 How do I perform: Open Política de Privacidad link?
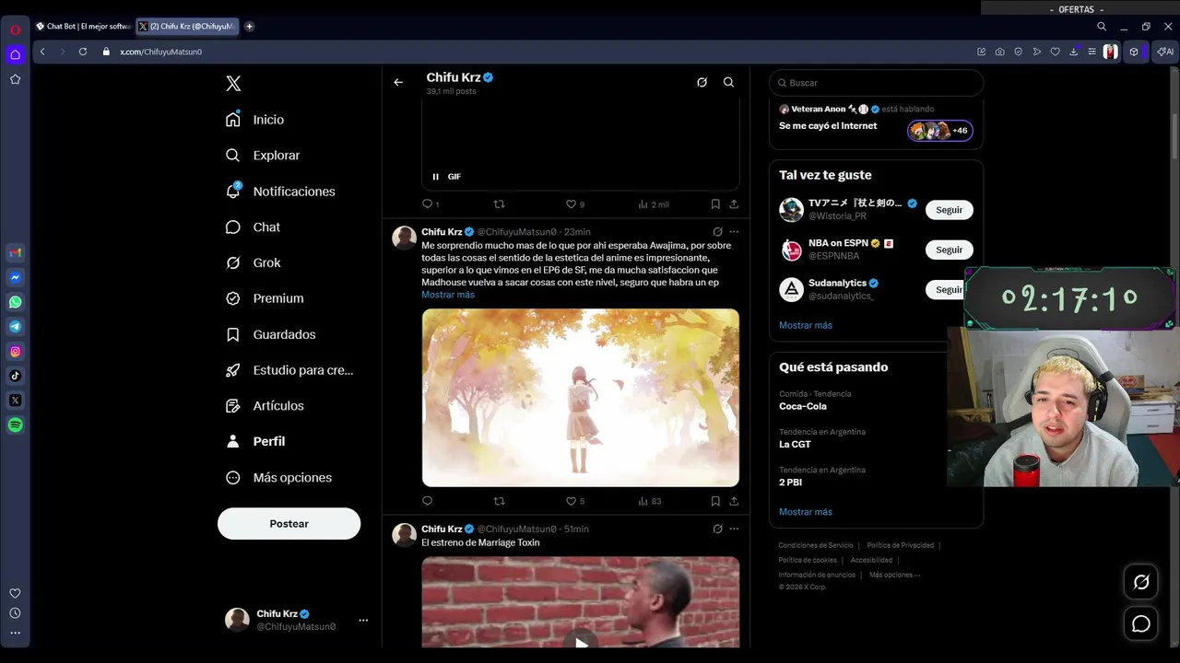902,545
